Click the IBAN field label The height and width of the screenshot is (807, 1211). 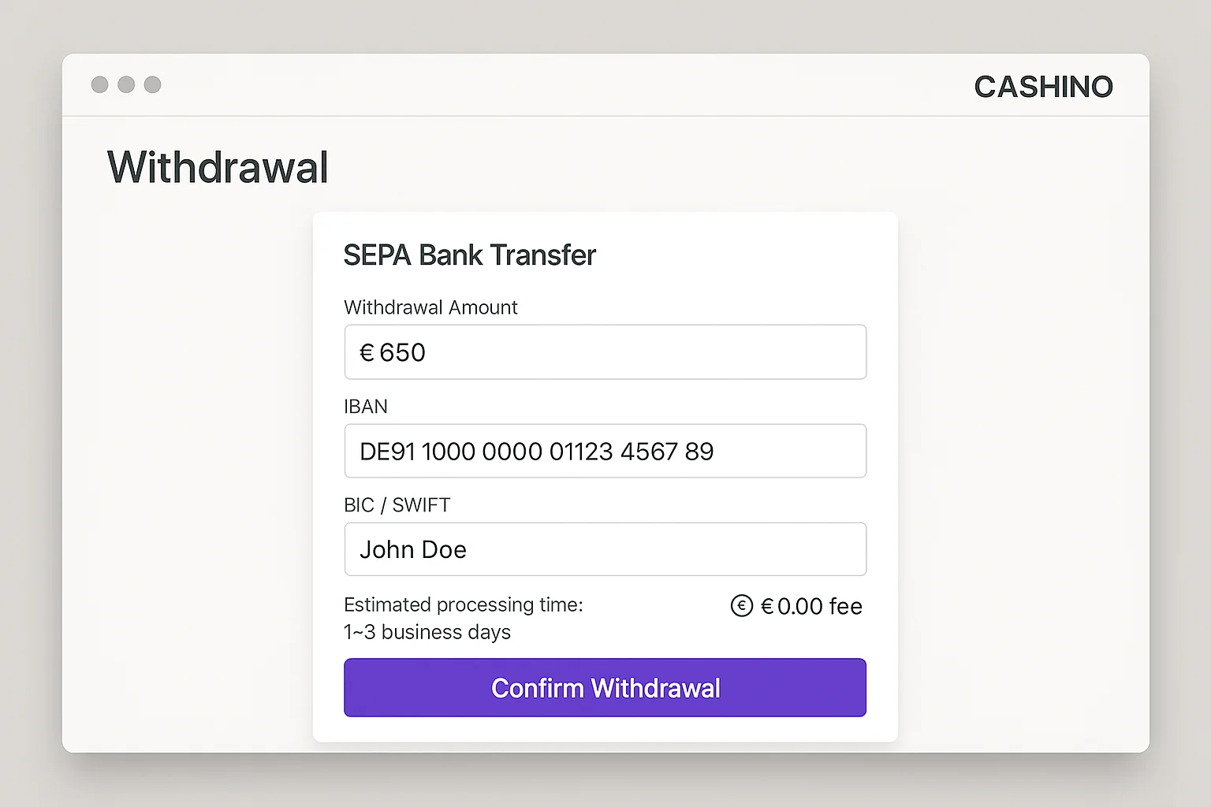[x=366, y=407]
